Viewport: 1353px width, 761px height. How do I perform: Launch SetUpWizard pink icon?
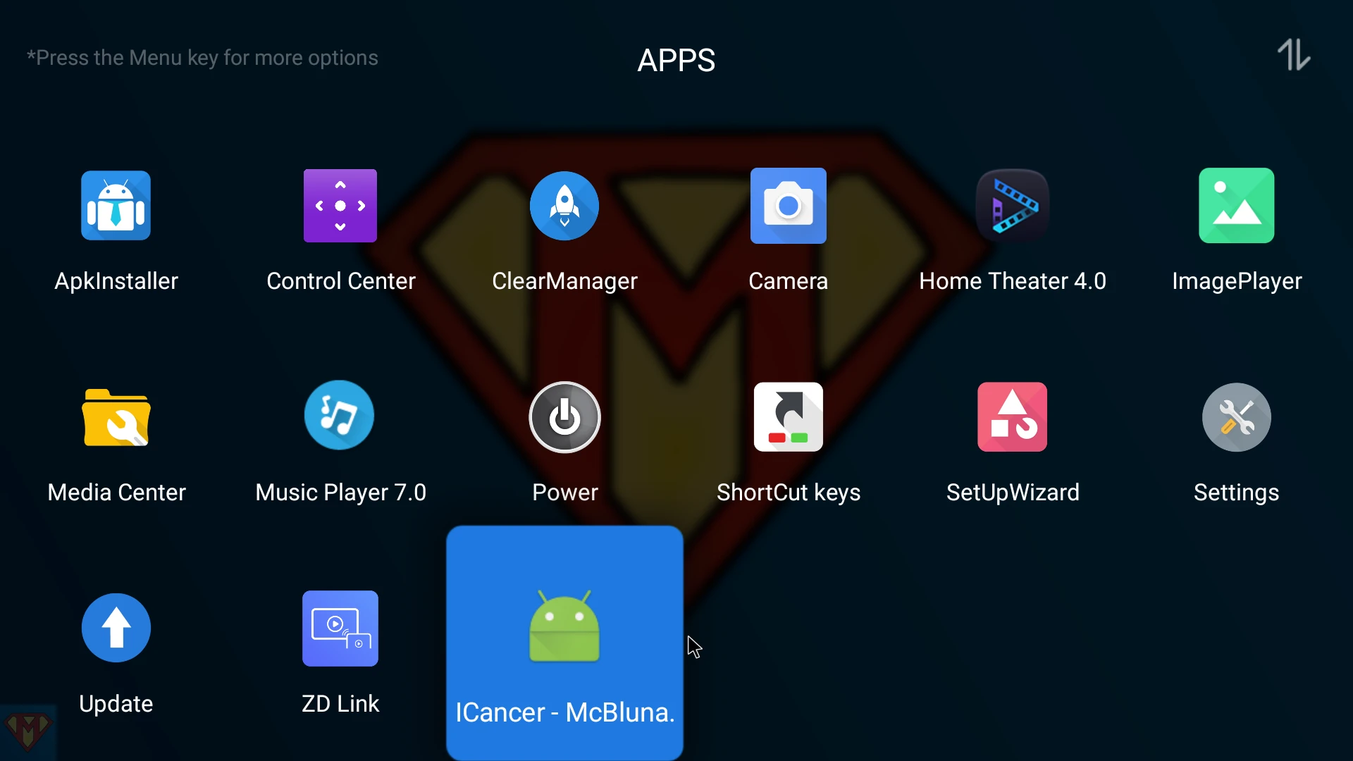point(1013,417)
